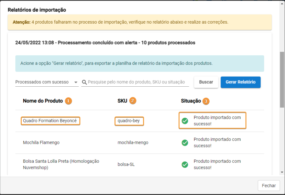Open the Processados com sucesso dropdown
This screenshot has width=285, height=195.
[47, 82]
